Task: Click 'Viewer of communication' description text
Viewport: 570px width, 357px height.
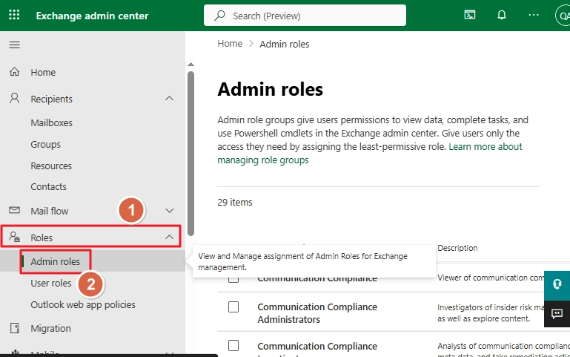Action: [491, 278]
